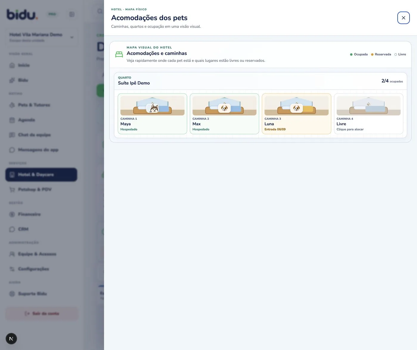Click the speech bubble icon for CRM
Image resolution: width=417 pixels, height=350 pixels.
click(12, 229)
